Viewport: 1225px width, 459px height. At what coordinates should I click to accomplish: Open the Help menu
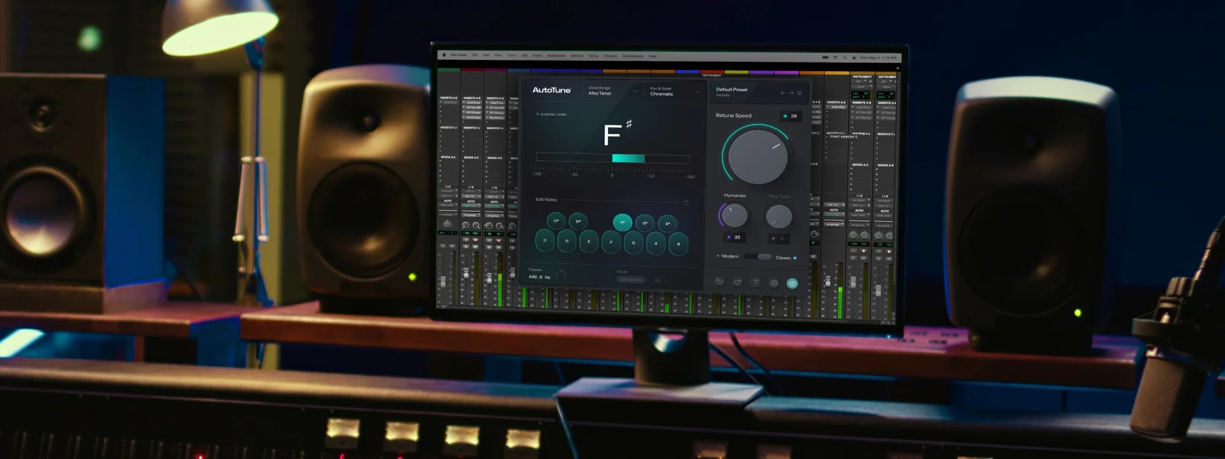click(x=652, y=56)
